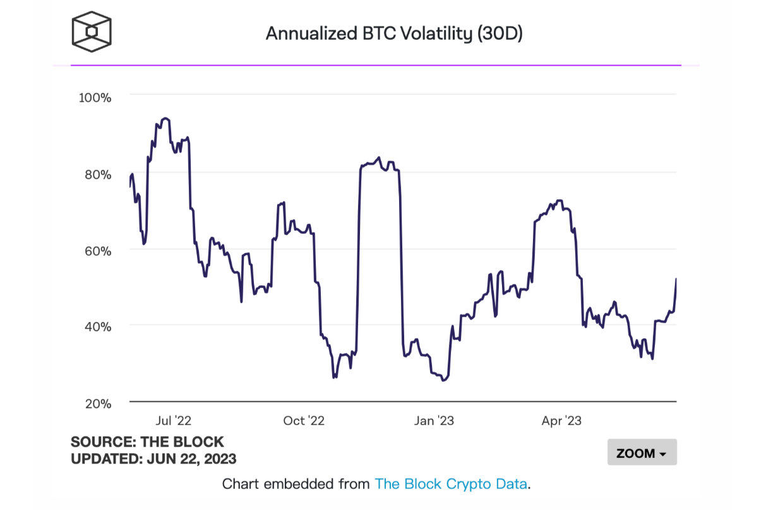Click the volatility peak near 94% in June
The image size is (771, 518).
(165, 119)
